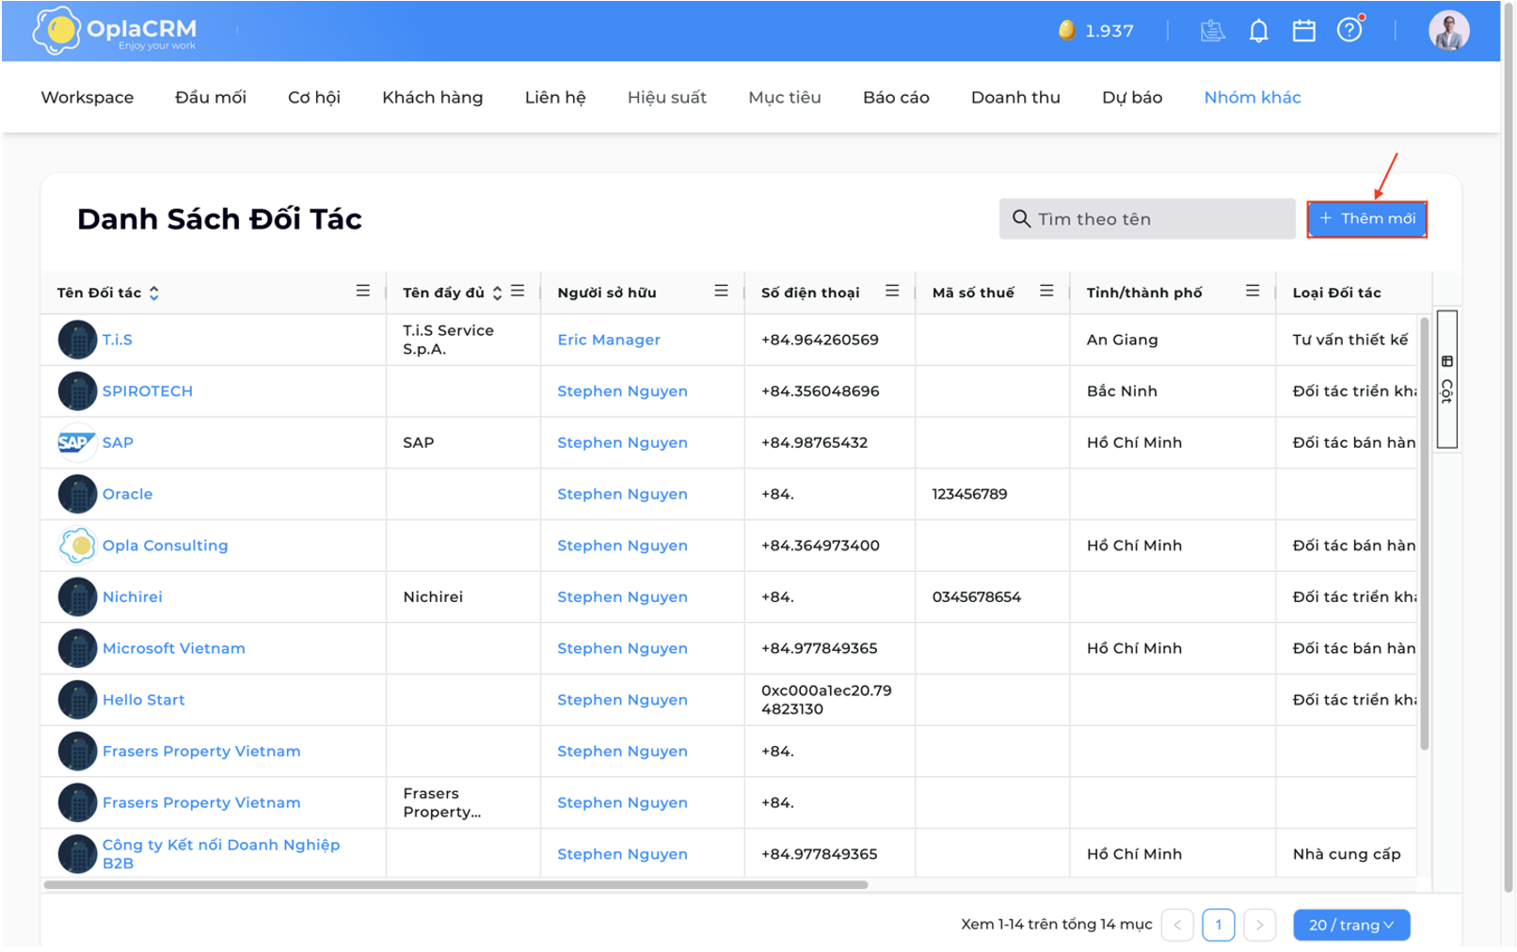This screenshot has width=1517, height=952.
Task: Sort by Tên Đối tác arrows
Action: (x=154, y=293)
